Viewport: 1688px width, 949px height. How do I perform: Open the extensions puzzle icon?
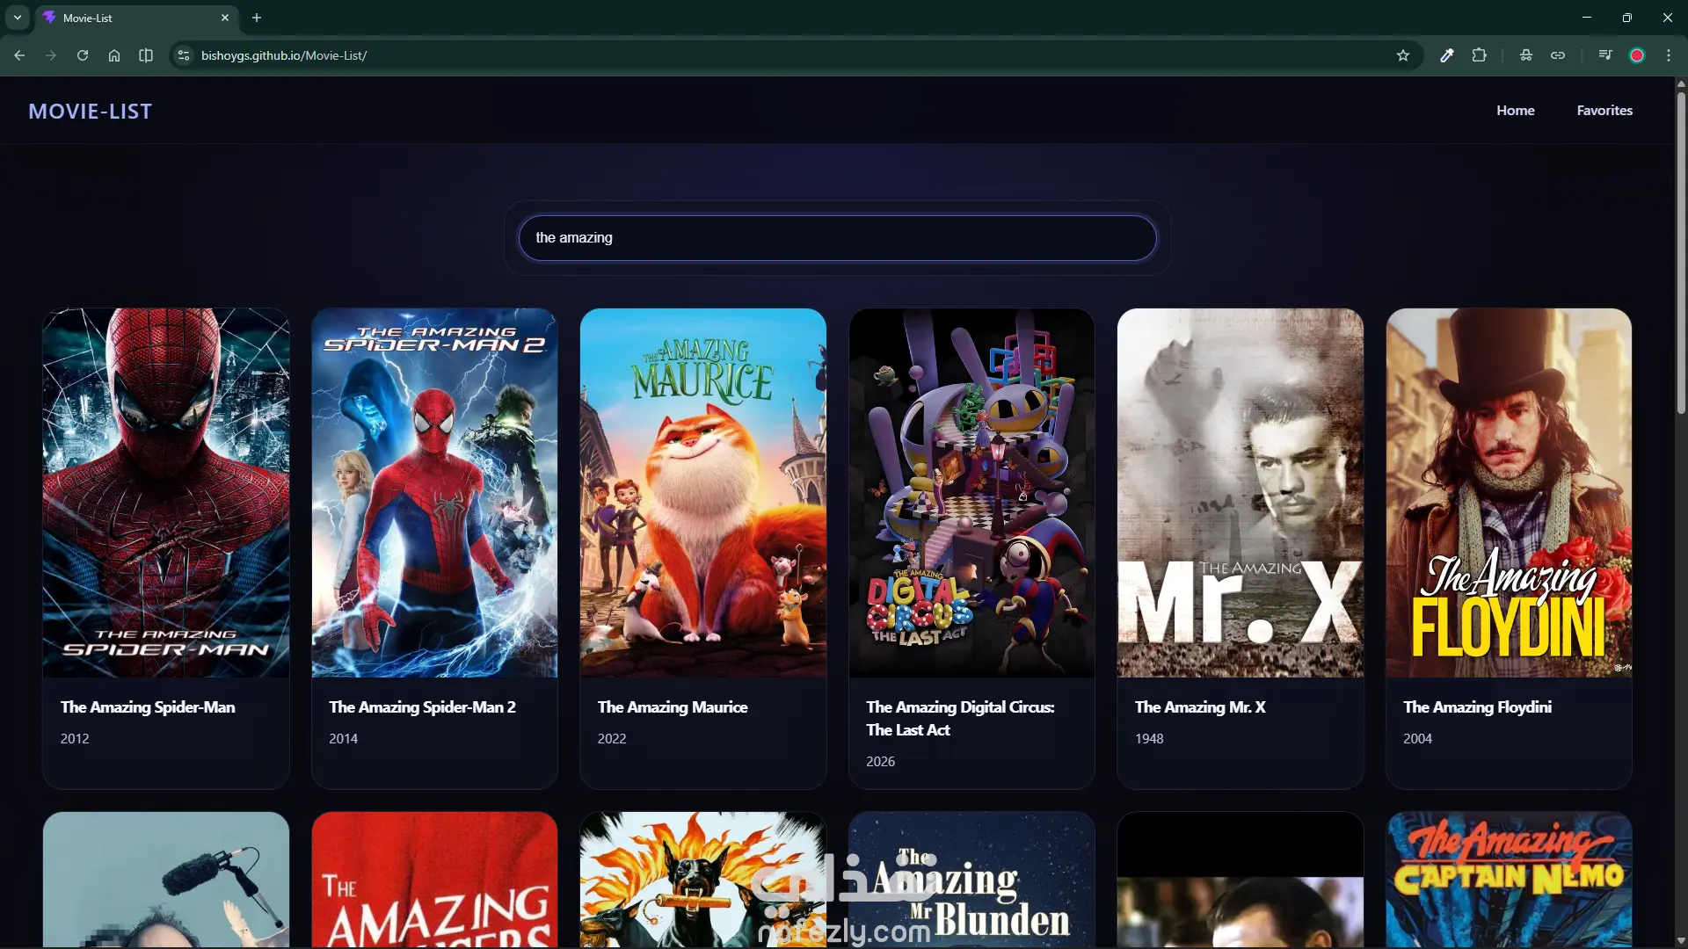[1480, 55]
